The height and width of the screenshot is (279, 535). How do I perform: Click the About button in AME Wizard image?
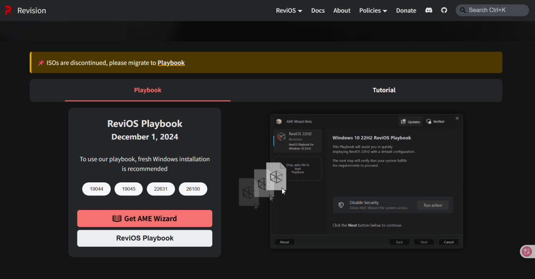[284, 242]
